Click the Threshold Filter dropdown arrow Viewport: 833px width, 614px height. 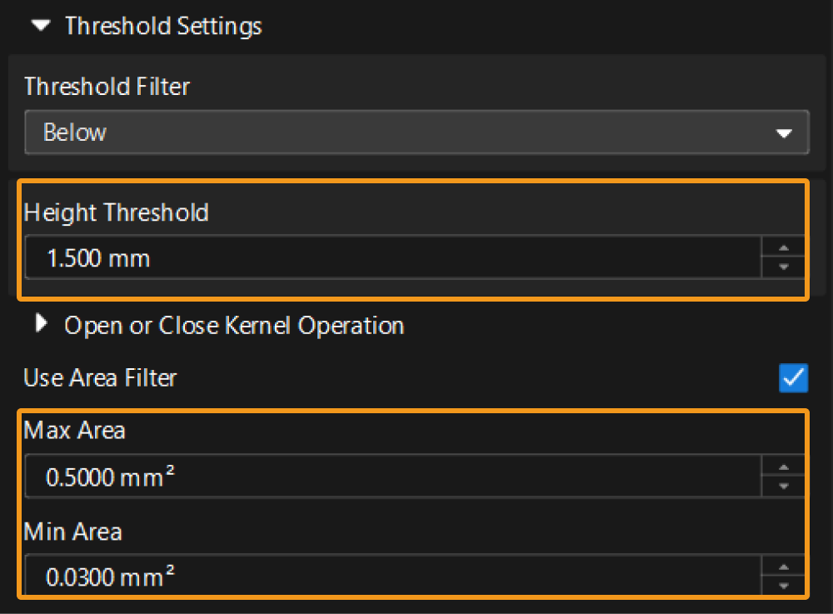pos(782,133)
